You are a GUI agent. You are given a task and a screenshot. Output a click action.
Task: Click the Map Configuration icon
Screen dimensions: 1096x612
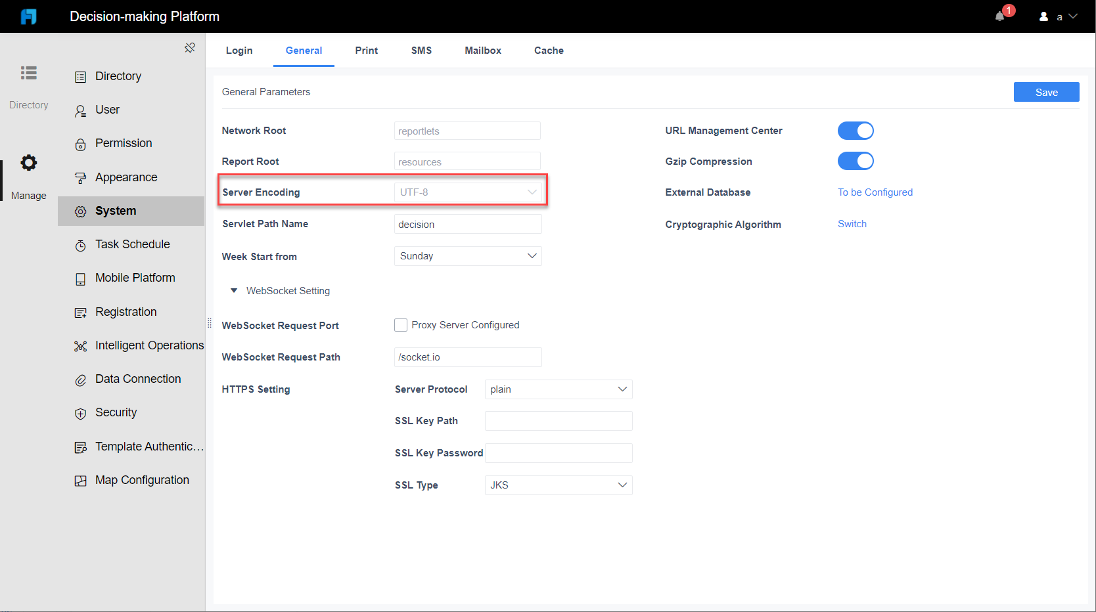(x=80, y=481)
